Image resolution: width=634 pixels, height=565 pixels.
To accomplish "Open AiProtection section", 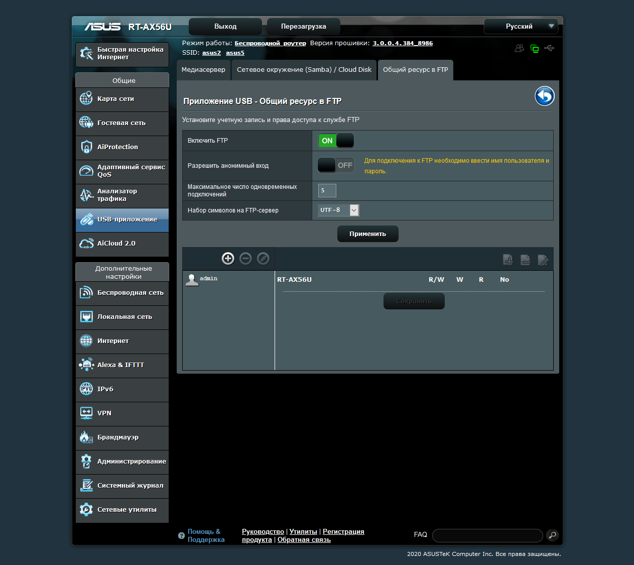I will pyautogui.click(x=122, y=147).
